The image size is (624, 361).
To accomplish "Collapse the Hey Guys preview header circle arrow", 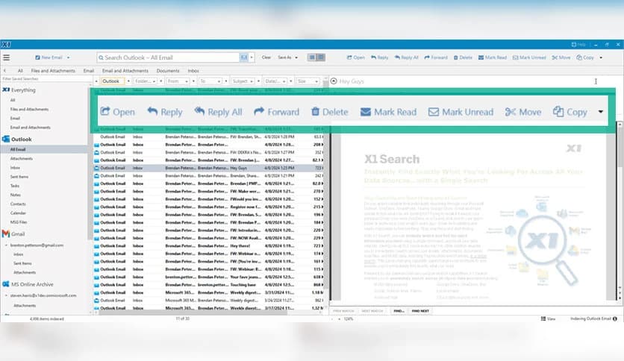I will coord(334,81).
